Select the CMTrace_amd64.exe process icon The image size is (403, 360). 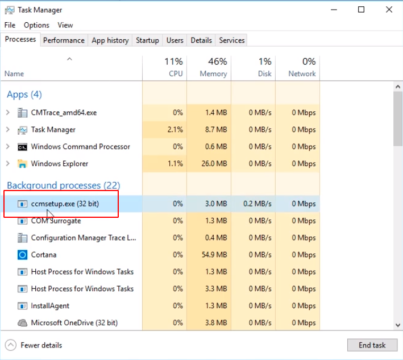click(22, 113)
